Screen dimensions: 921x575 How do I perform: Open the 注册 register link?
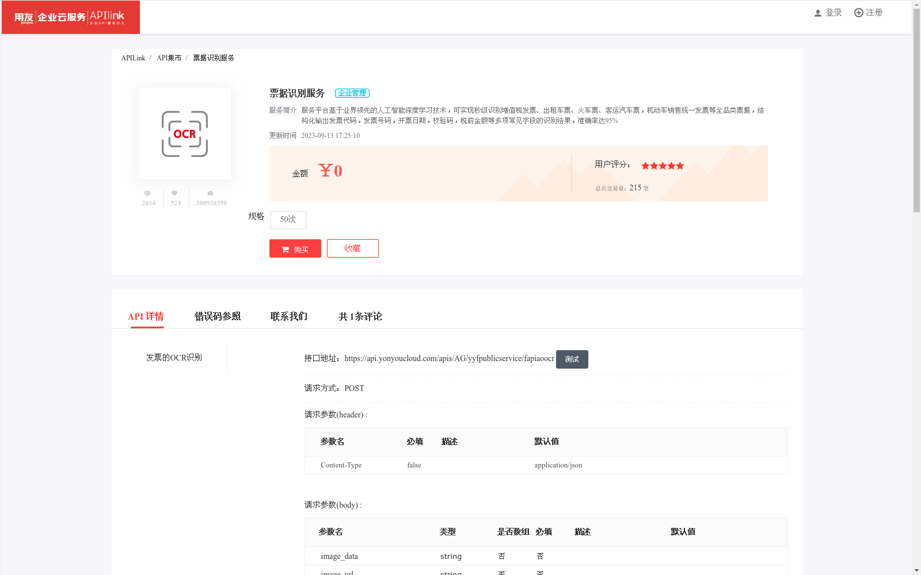874,13
